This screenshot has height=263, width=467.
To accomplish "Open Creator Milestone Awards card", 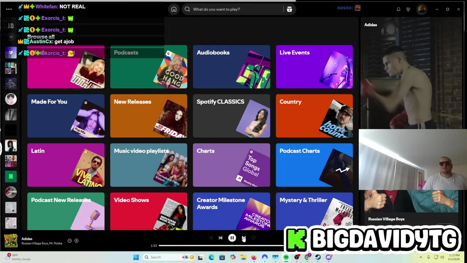I will pos(231,211).
